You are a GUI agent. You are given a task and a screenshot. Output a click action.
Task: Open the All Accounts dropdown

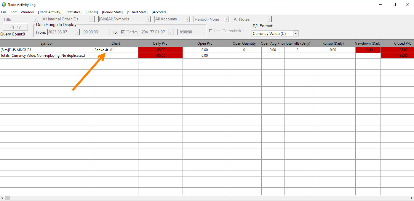(x=172, y=19)
